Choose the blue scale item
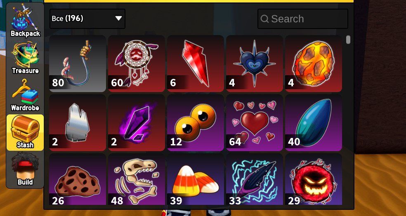 point(314,123)
